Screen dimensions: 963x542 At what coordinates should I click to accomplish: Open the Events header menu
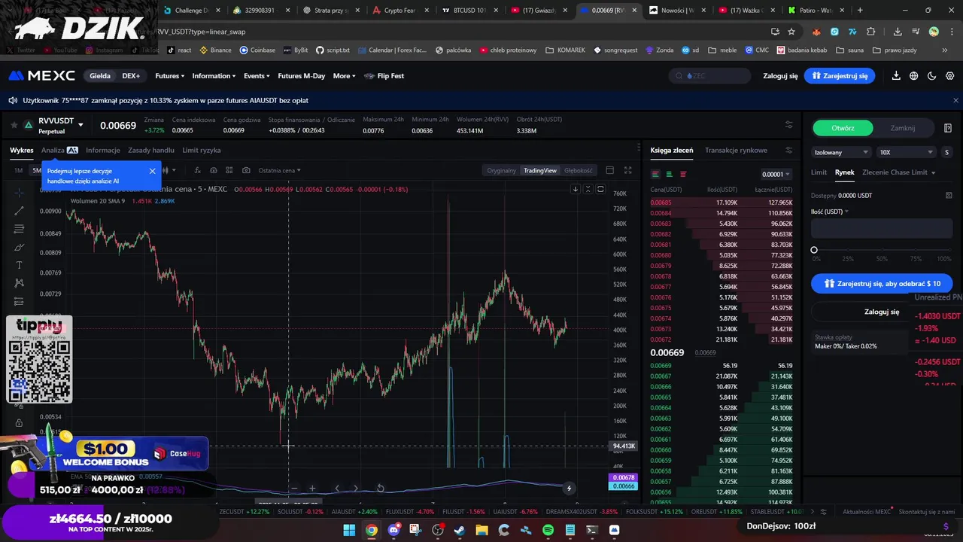[x=257, y=76]
